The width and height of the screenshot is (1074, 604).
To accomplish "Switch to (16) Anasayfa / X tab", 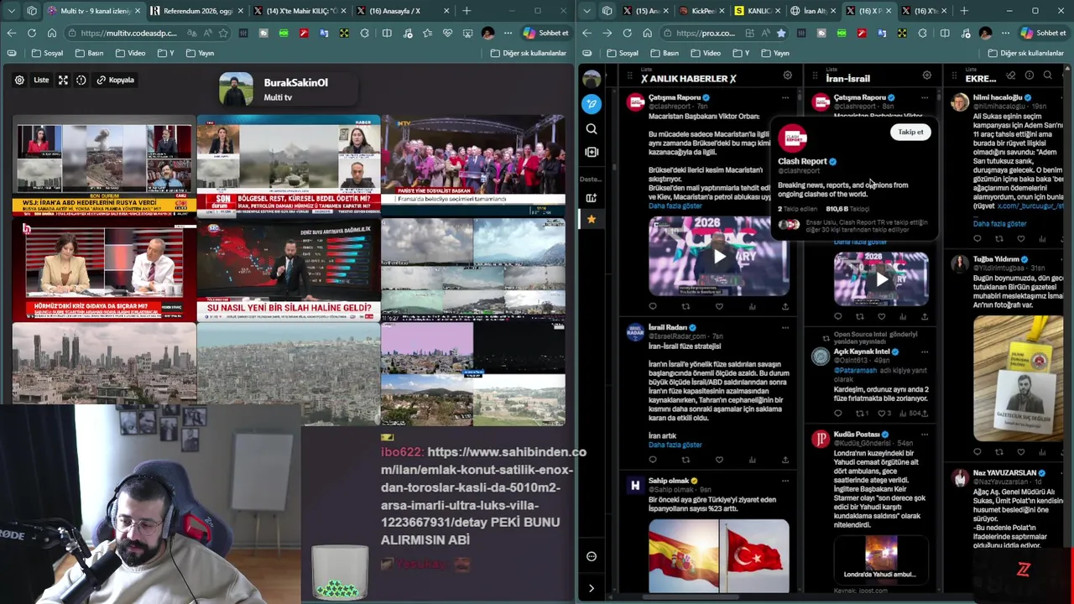I will tap(403, 11).
